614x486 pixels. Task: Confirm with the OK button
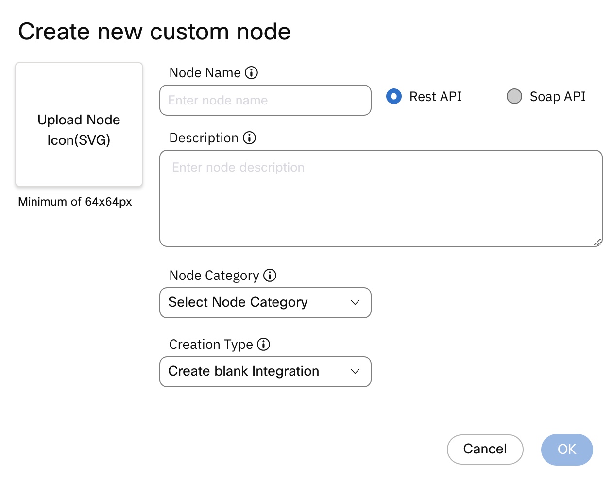[566, 450]
